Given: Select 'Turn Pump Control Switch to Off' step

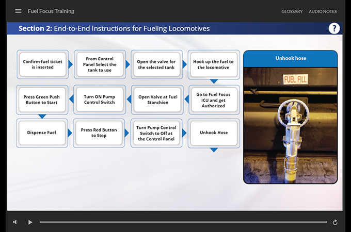Looking at the screenshot, I should click(156, 133).
